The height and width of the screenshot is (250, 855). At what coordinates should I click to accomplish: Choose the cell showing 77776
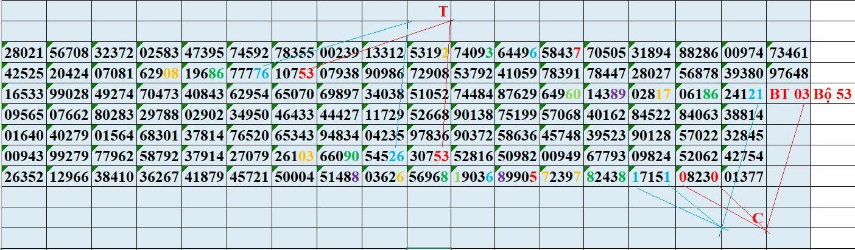[x=249, y=74]
